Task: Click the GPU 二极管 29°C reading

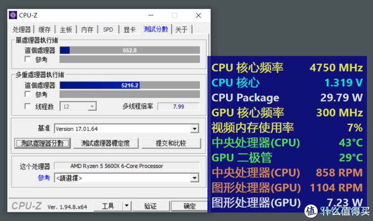Action: (287, 157)
